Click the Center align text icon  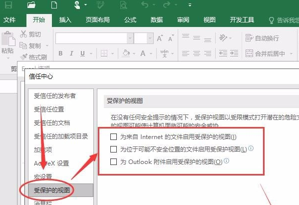click(197, 53)
